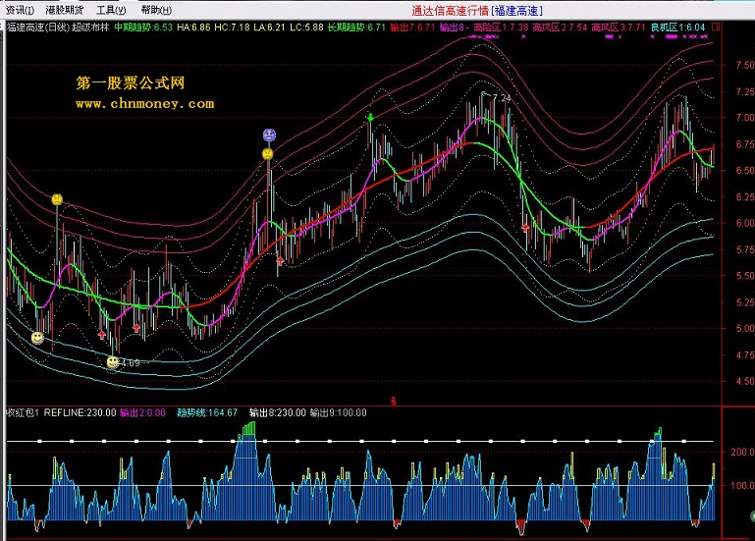Click the 输出7:6.71 value label

pyautogui.click(x=412, y=27)
